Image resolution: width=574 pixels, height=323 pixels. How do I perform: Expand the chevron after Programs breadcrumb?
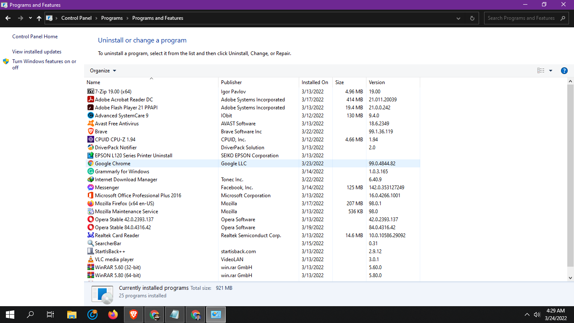pyautogui.click(x=127, y=18)
